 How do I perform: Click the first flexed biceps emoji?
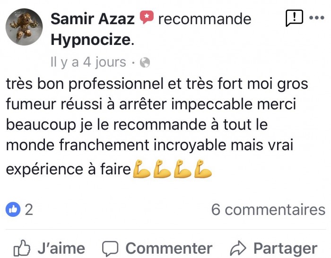click(x=141, y=169)
